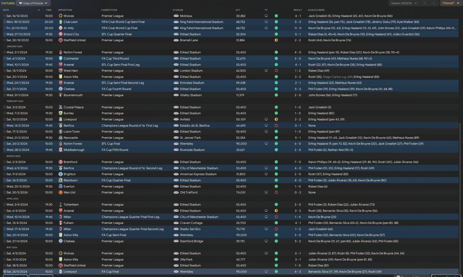
Task: Click the stadium icon beside Old Trafford
Action: [176, 192]
